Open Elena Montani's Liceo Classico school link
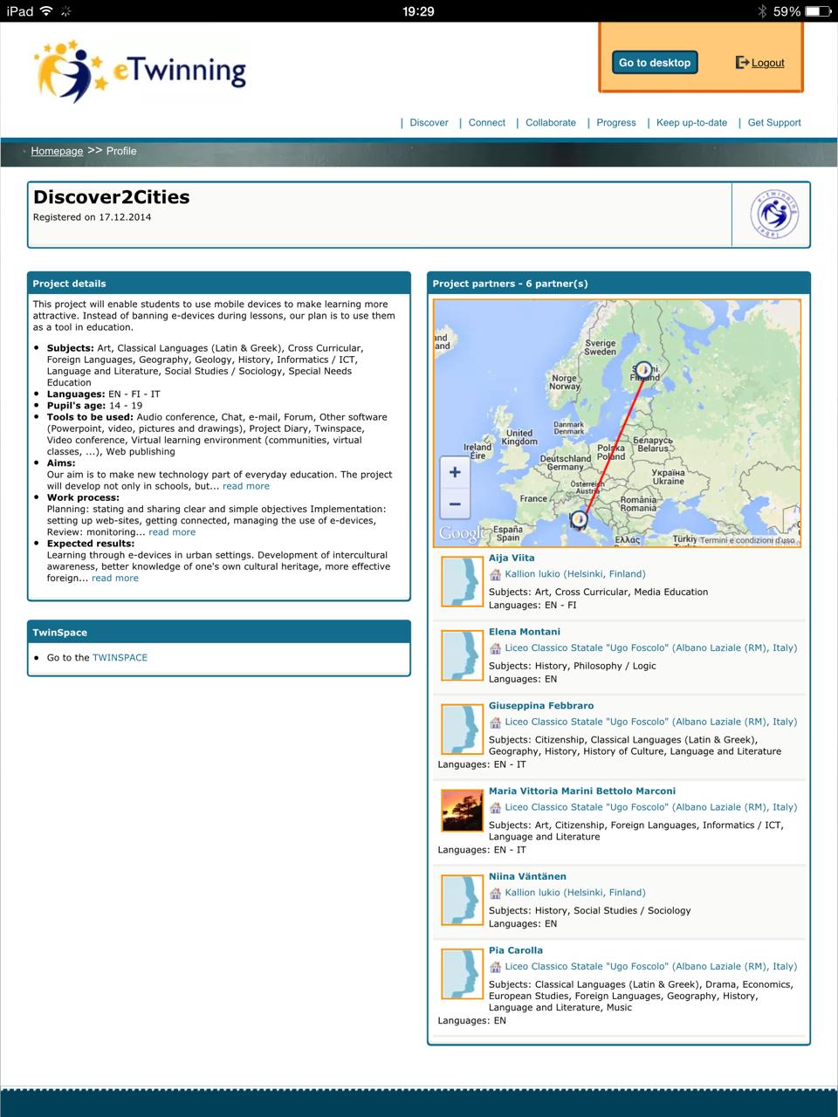 click(x=651, y=648)
